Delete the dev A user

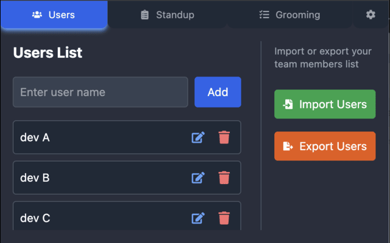point(224,137)
